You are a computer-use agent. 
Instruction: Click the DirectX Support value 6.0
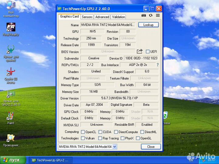pyautogui.click(x=147, y=71)
